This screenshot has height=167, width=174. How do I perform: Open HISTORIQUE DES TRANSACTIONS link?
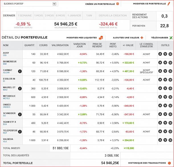point(147,163)
